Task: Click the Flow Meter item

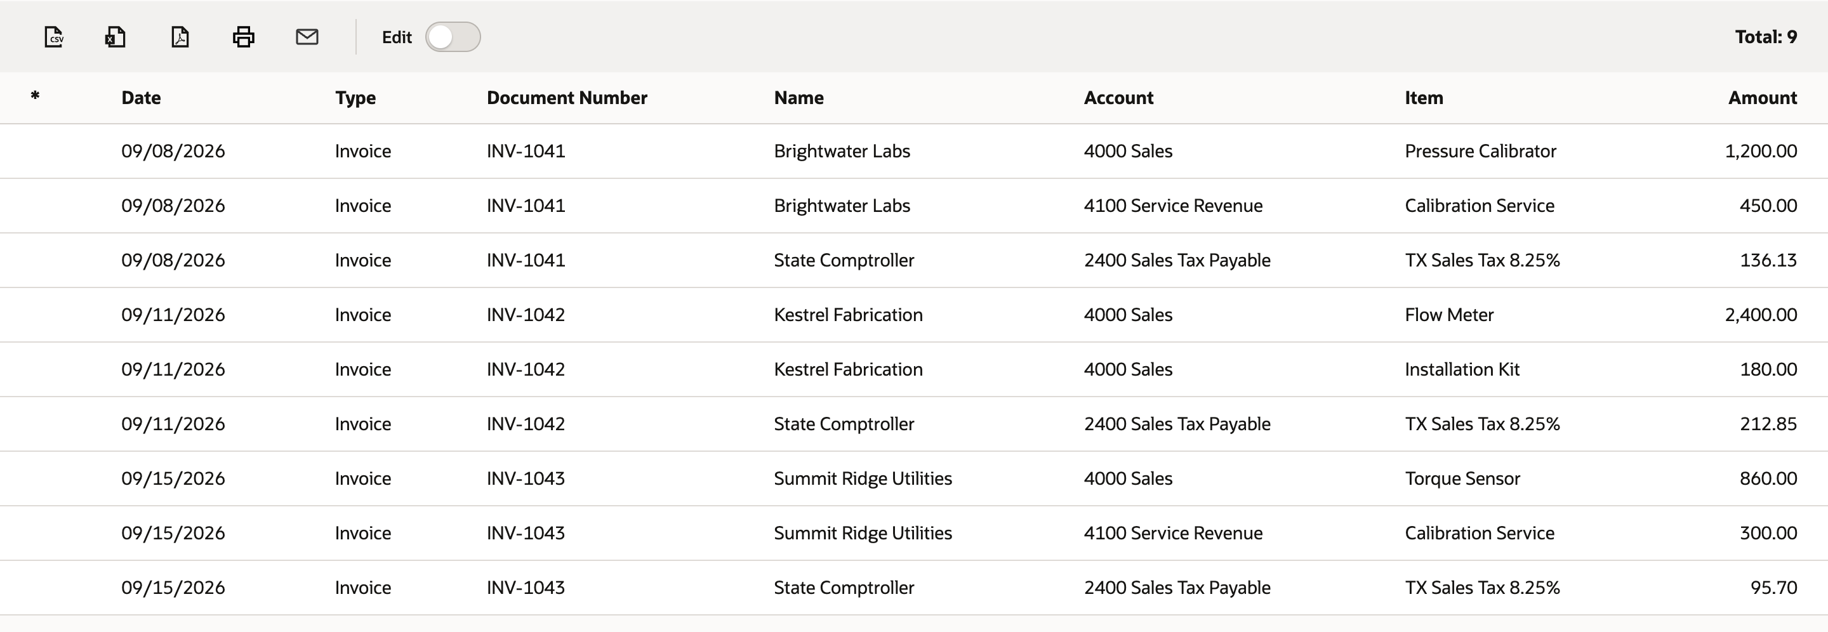Action: [1449, 315]
